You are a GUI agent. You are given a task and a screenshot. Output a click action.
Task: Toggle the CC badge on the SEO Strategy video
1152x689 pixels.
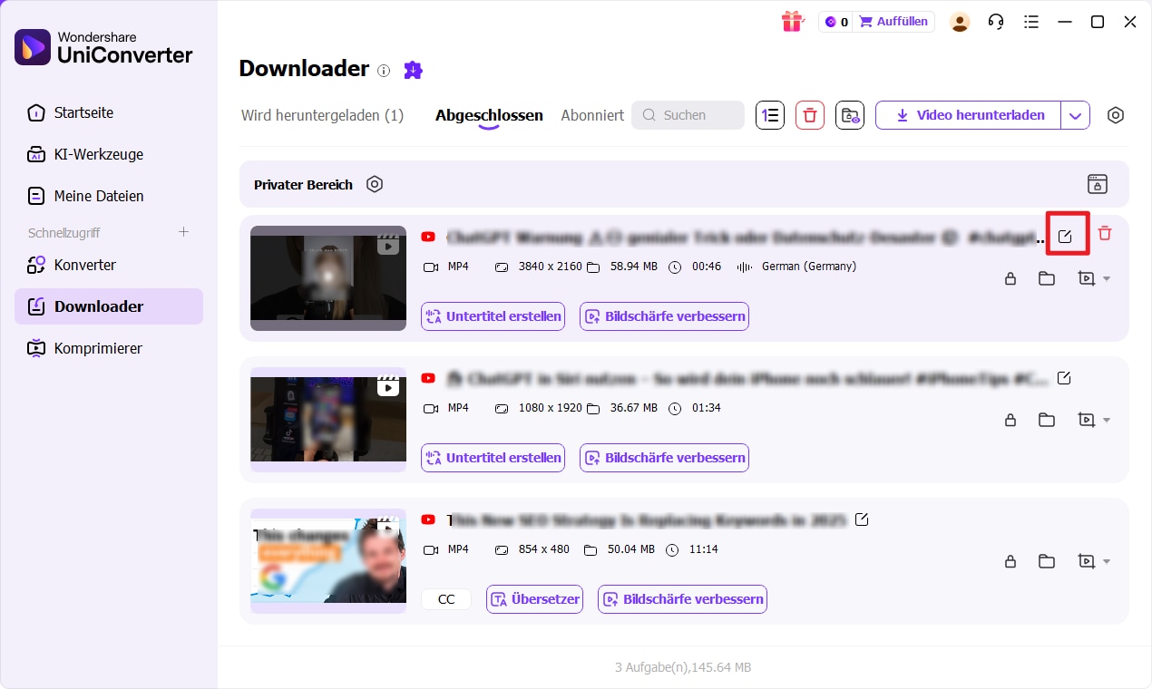tap(445, 599)
